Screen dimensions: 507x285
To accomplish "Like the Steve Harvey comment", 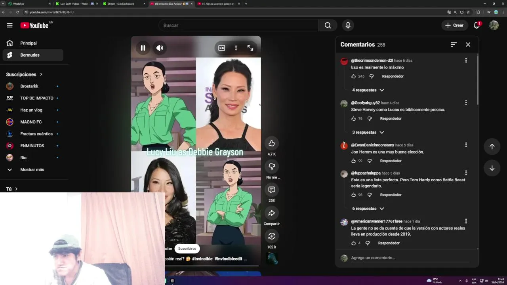I will click(x=354, y=119).
